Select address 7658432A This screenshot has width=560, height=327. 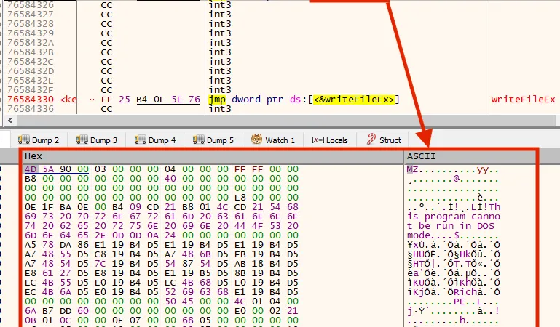(x=31, y=43)
